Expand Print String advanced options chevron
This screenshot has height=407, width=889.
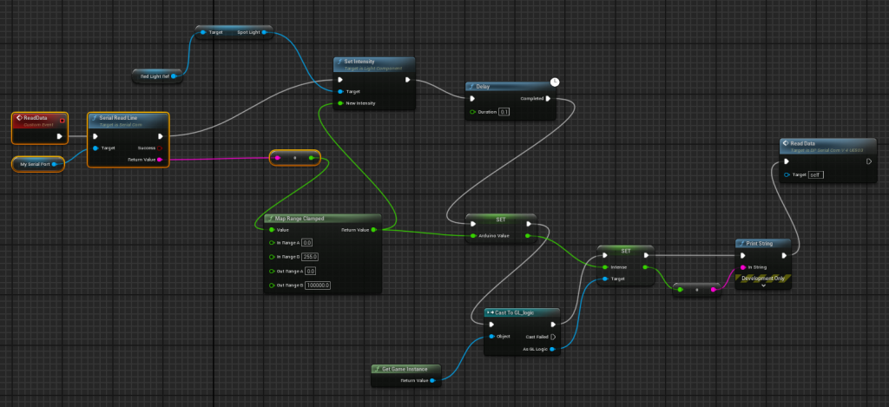[x=764, y=286]
